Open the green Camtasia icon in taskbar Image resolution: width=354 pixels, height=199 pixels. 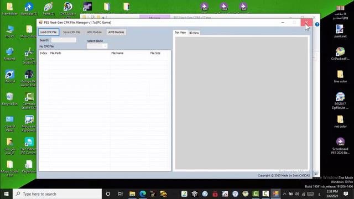click(x=256, y=194)
